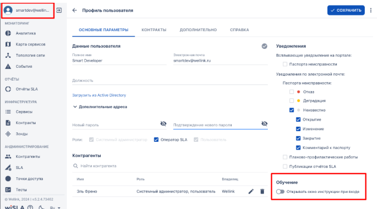Click 'Системный администратор, пользователь' role cell
Image resolution: width=377 pixels, height=209 pixels.
176,191
